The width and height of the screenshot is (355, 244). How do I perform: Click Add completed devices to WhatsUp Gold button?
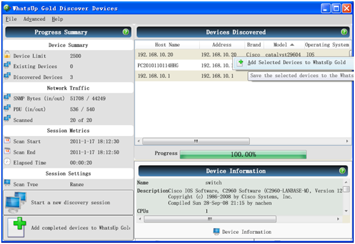pos(68,227)
